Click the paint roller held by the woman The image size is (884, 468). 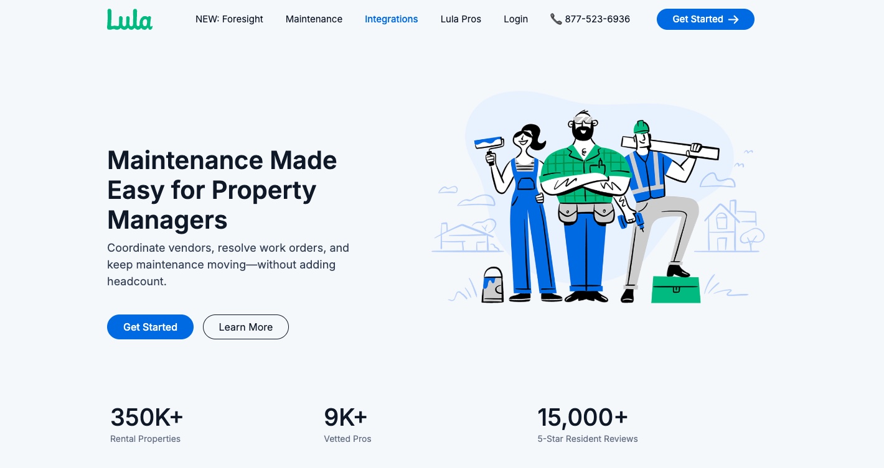pyautogui.click(x=489, y=144)
